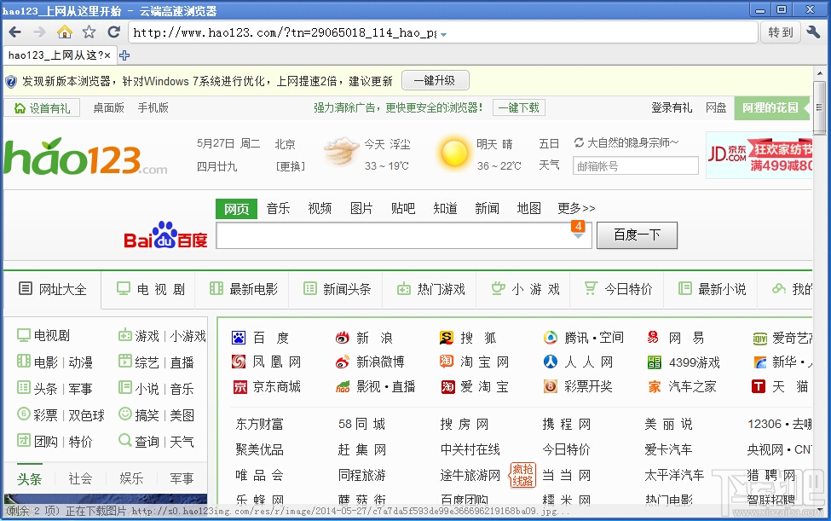Select the 贴吧 search tab
Viewport: 831px width, 521px height.
(x=403, y=208)
